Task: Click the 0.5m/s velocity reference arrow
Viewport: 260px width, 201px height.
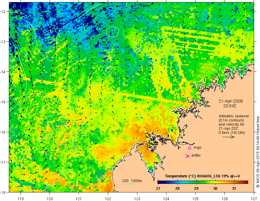Action: [228, 137]
